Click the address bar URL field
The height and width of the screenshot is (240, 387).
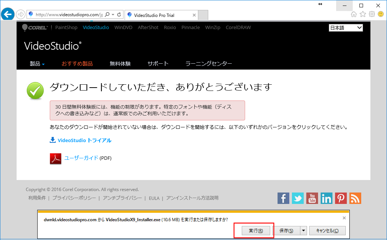coord(69,14)
